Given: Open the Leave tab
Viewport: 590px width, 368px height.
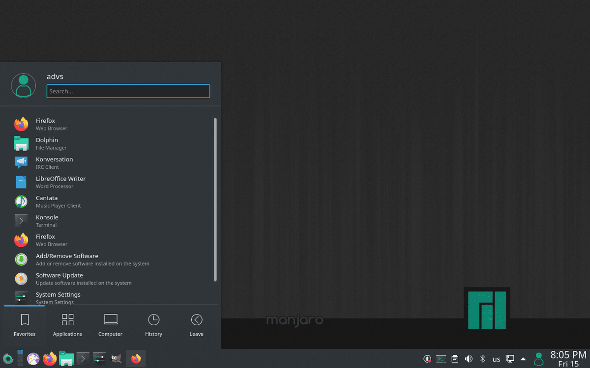Looking at the screenshot, I should click(196, 325).
